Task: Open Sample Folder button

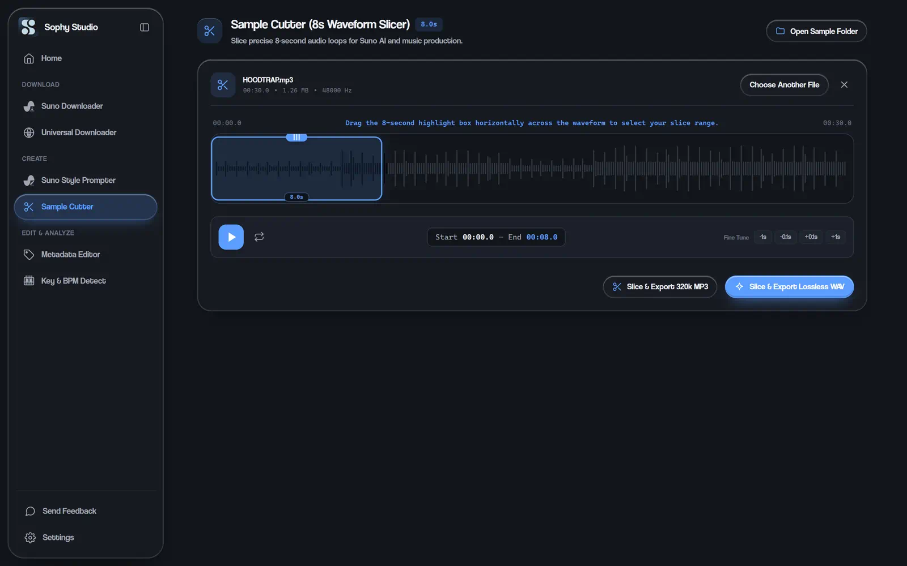Action: click(x=816, y=31)
